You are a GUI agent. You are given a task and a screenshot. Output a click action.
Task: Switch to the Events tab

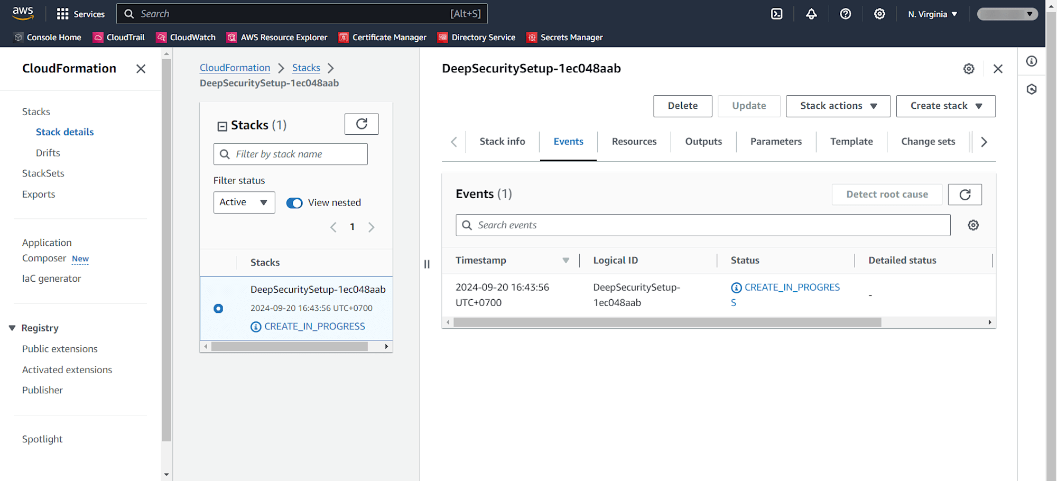(x=568, y=142)
